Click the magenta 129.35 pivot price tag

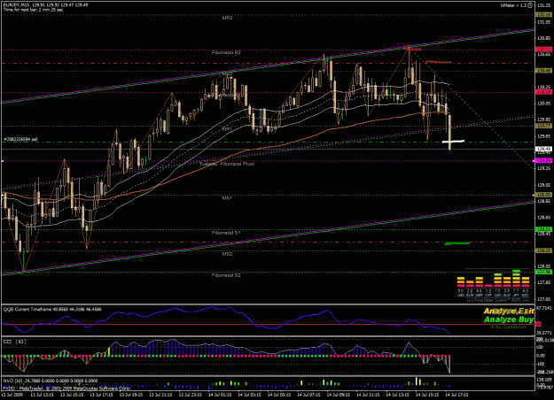pyautogui.click(x=543, y=161)
